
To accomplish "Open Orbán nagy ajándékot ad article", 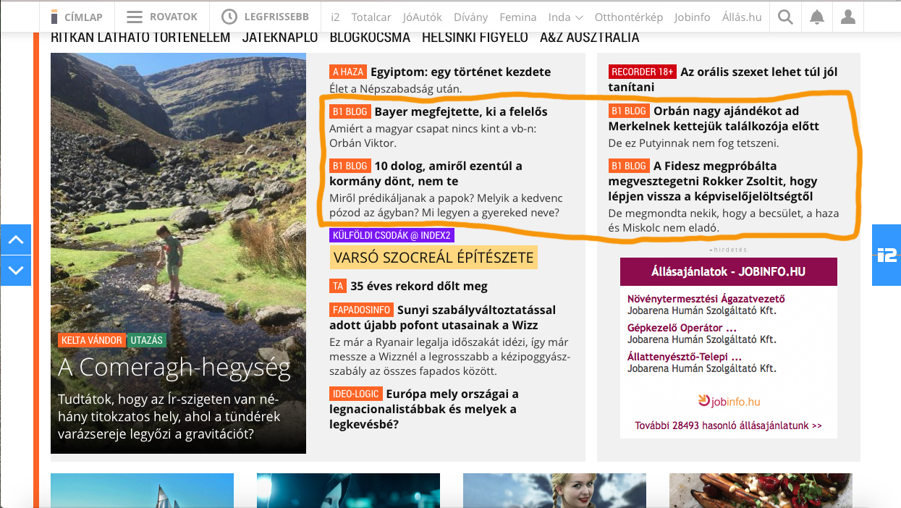I will (x=714, y=118).
